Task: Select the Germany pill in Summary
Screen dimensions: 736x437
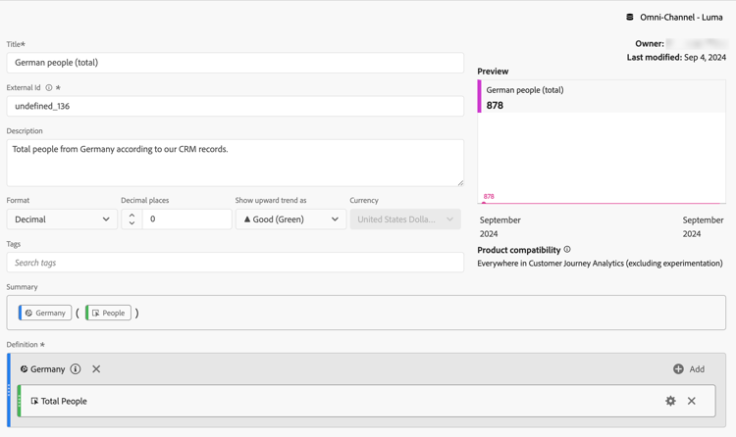Action: click(45, 314)
